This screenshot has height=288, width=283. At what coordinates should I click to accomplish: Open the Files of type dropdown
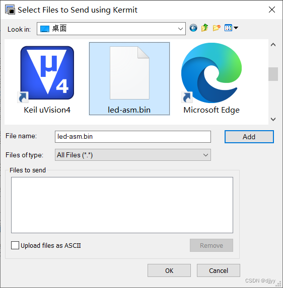click(x=132, y=155)
